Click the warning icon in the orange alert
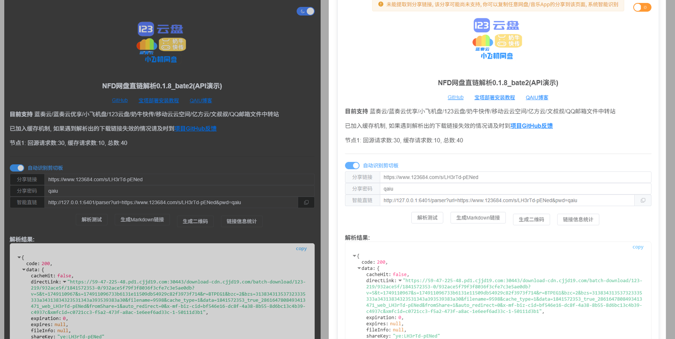Image resolution: width=675 pixels, height=339 pixels. click(380, 4)
